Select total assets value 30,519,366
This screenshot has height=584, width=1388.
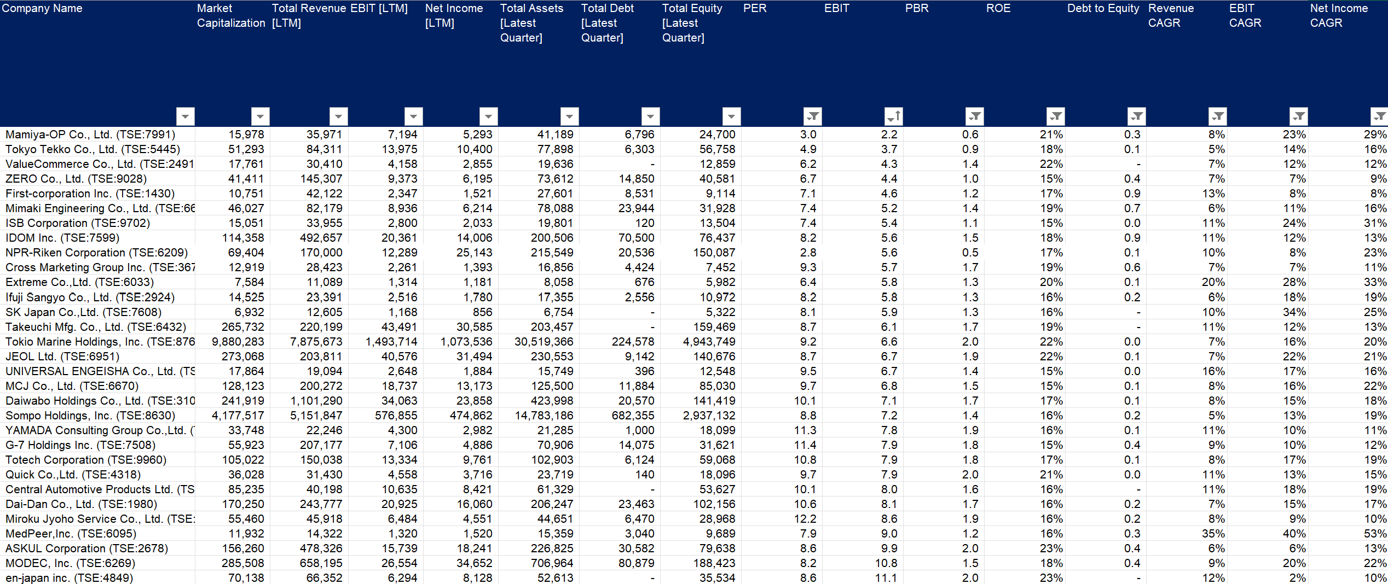coord(544,342)
